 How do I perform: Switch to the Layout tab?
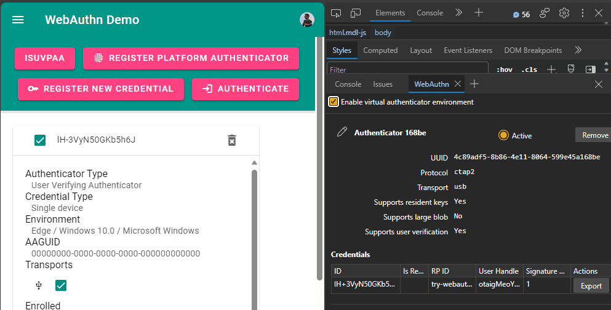pyautogui.click(x=421, y=50)
